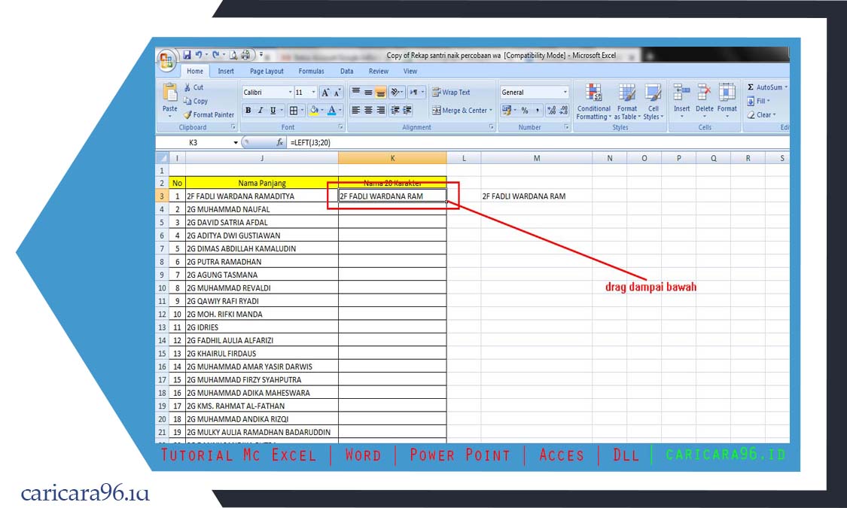Switch to the Page Layout tab

point(267,71)
